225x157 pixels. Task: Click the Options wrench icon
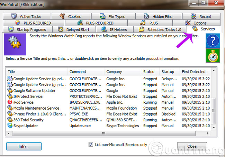(188, 23)
